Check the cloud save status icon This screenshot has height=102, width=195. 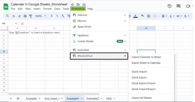pos(84,5)
